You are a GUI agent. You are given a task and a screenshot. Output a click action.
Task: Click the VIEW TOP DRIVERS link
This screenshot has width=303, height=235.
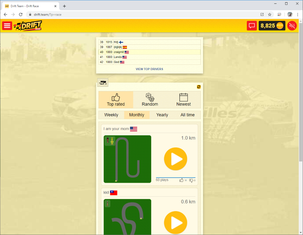click(x=149, y=69)
